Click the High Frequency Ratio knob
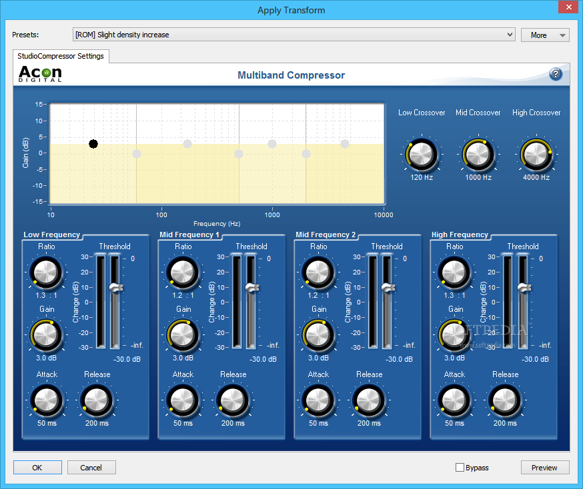Screen dimensions: 583x489 454,272
